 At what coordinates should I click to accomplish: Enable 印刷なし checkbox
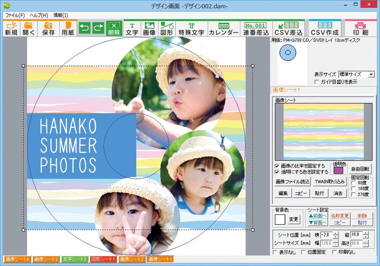pyautogui.click(x=334, y=252)
